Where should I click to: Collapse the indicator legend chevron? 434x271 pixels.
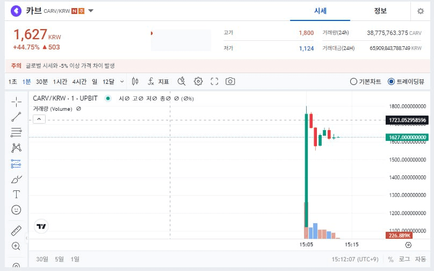[x=39, y=119]
